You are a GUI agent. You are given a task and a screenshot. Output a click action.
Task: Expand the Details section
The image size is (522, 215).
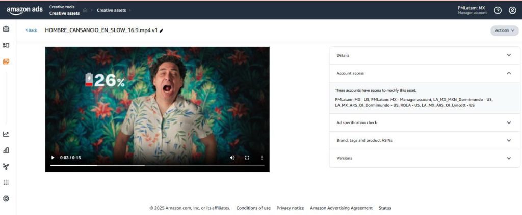(x=508, y=55)
